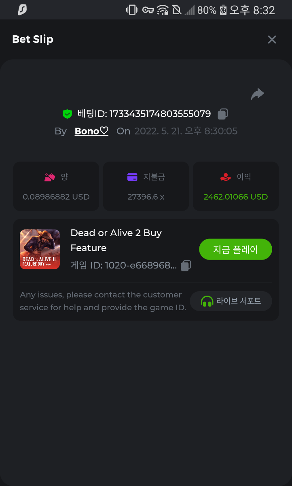Screen dimensions: 292x486
Task: Click the pink amount icon
Action: click(50, 177)
